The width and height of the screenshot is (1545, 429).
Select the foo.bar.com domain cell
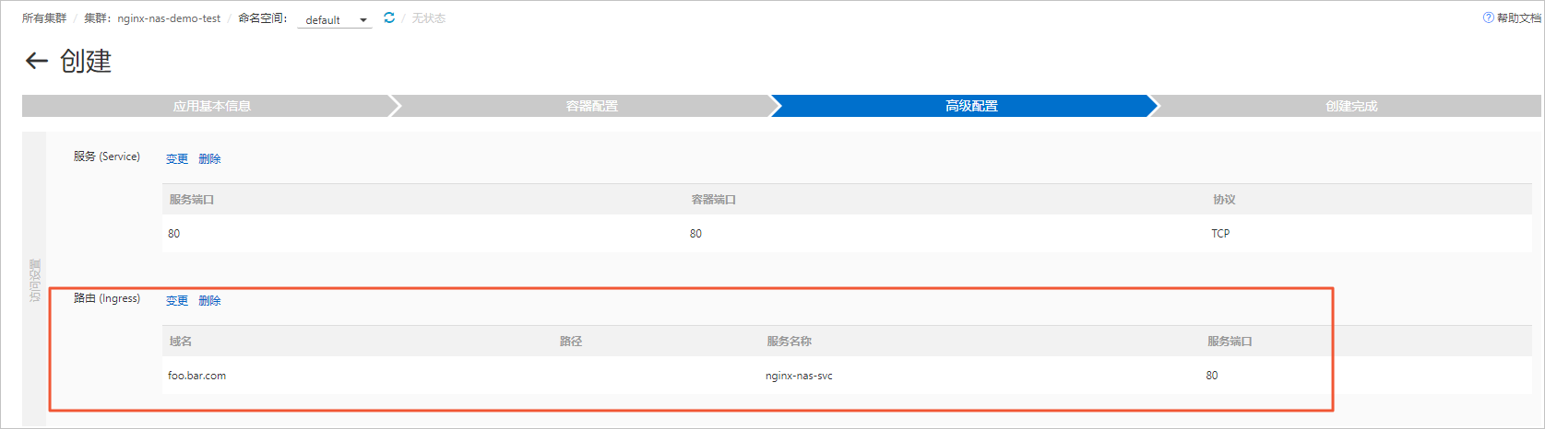click(196, 376)
